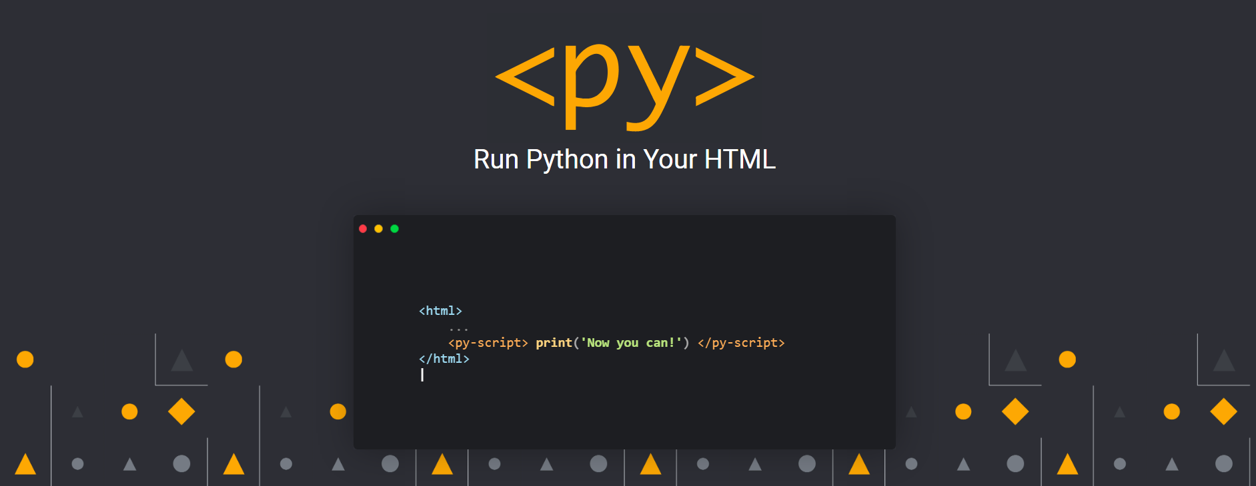Image resolution: width=1256 pixels, height=486 pixels.
Task: Click the opening <html> tag line
Action: (x=440, y=311)
